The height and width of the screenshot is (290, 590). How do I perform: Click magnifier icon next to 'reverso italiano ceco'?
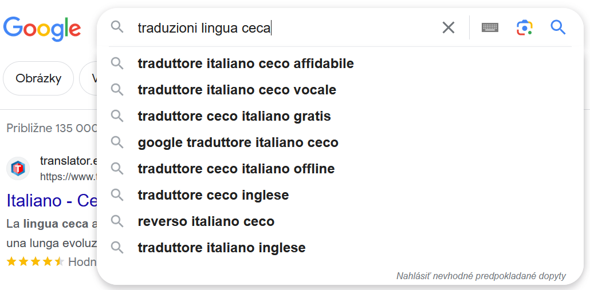[x=117, y=221]
